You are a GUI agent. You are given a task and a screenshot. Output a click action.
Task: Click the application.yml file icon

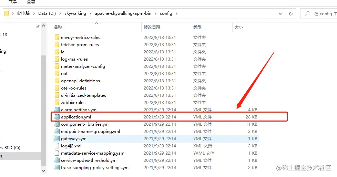coord(57,117)
